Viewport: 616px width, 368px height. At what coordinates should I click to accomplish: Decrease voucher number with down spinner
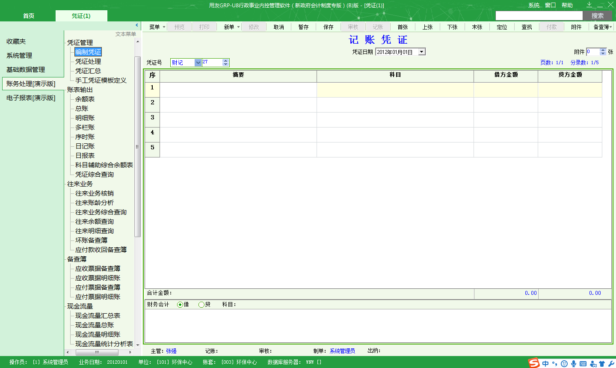tap(225, 64)
